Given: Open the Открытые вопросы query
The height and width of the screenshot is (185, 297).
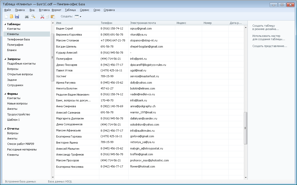Looking at the screenshot, I should pos(20,74).
